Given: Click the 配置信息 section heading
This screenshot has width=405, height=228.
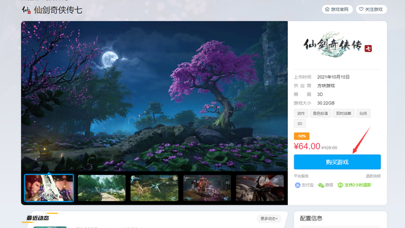Looking at the screenshot, I should pyautogui.click(x=311, y=218).
